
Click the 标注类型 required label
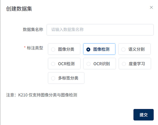[35, 47]
